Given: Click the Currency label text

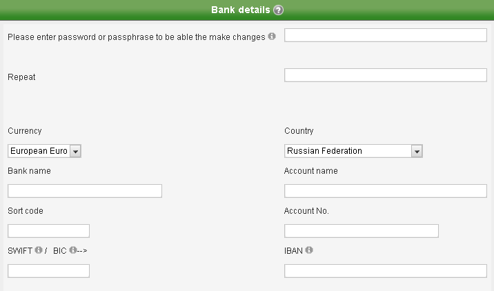Looking at the screenshot, I should tap(25, 131).
